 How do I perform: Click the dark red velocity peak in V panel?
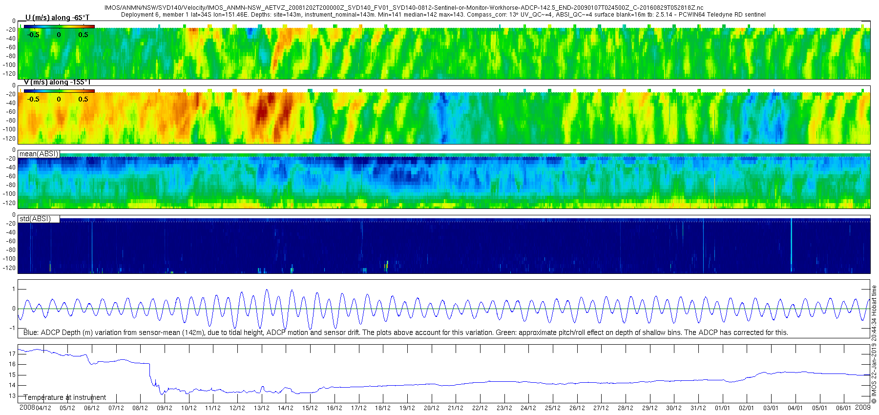[x=262, y=113]
